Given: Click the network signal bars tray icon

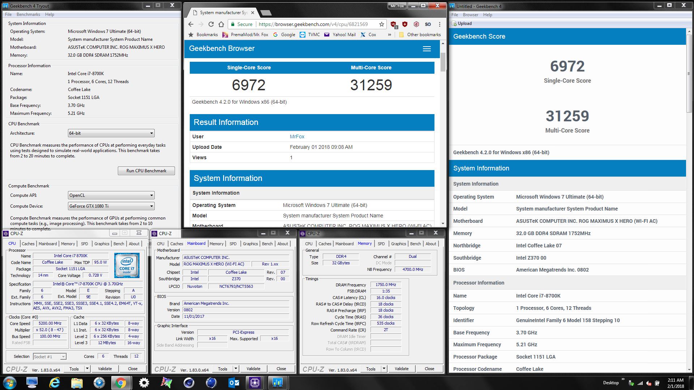Looking at the screenshot, I should pos(640,383).
